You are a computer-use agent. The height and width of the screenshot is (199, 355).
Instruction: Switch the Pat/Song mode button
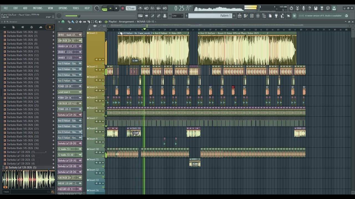[105, 8]
